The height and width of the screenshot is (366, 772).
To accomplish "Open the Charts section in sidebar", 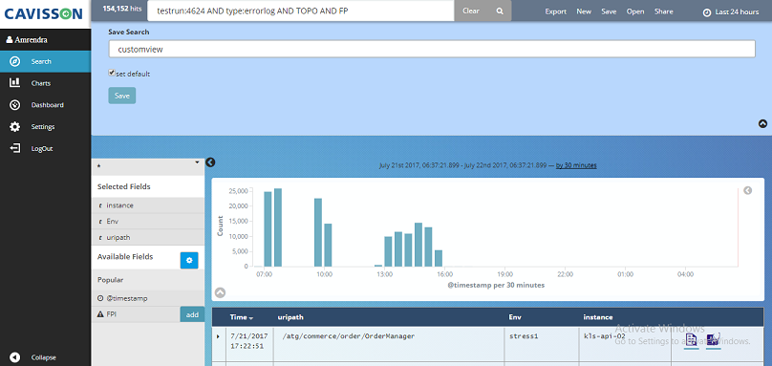I will pyautogui.click(x=45, y=83).
